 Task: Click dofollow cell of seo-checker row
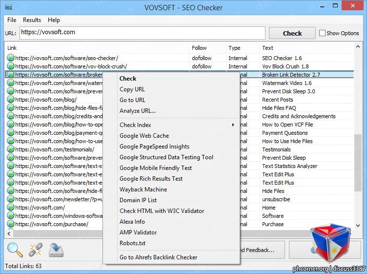[x=202, y=58]
